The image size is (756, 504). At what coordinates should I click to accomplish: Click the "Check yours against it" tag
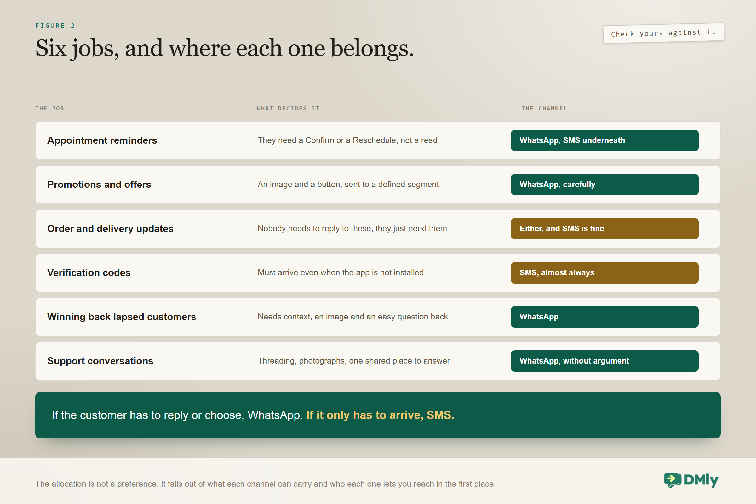(663, 33)
